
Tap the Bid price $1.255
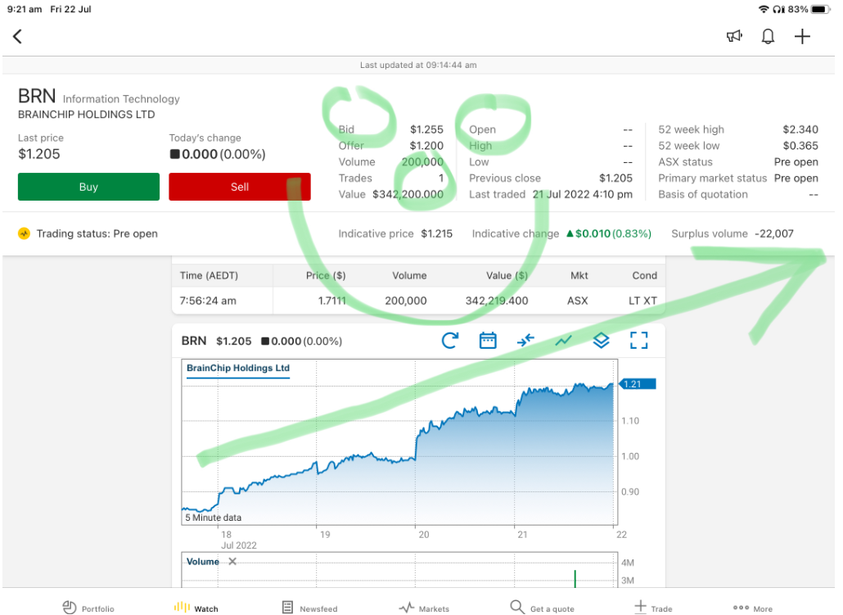(426, 129)
